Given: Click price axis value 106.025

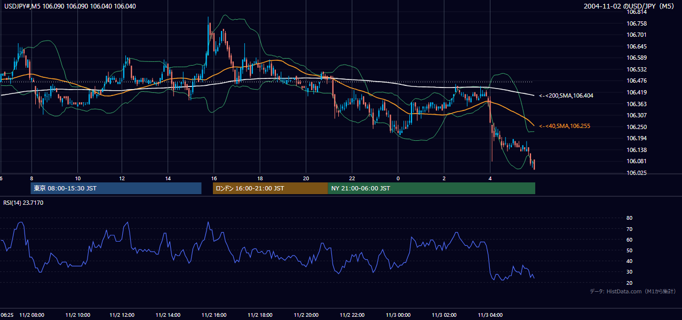Looking at the screenshot, I should coord(637,173).
